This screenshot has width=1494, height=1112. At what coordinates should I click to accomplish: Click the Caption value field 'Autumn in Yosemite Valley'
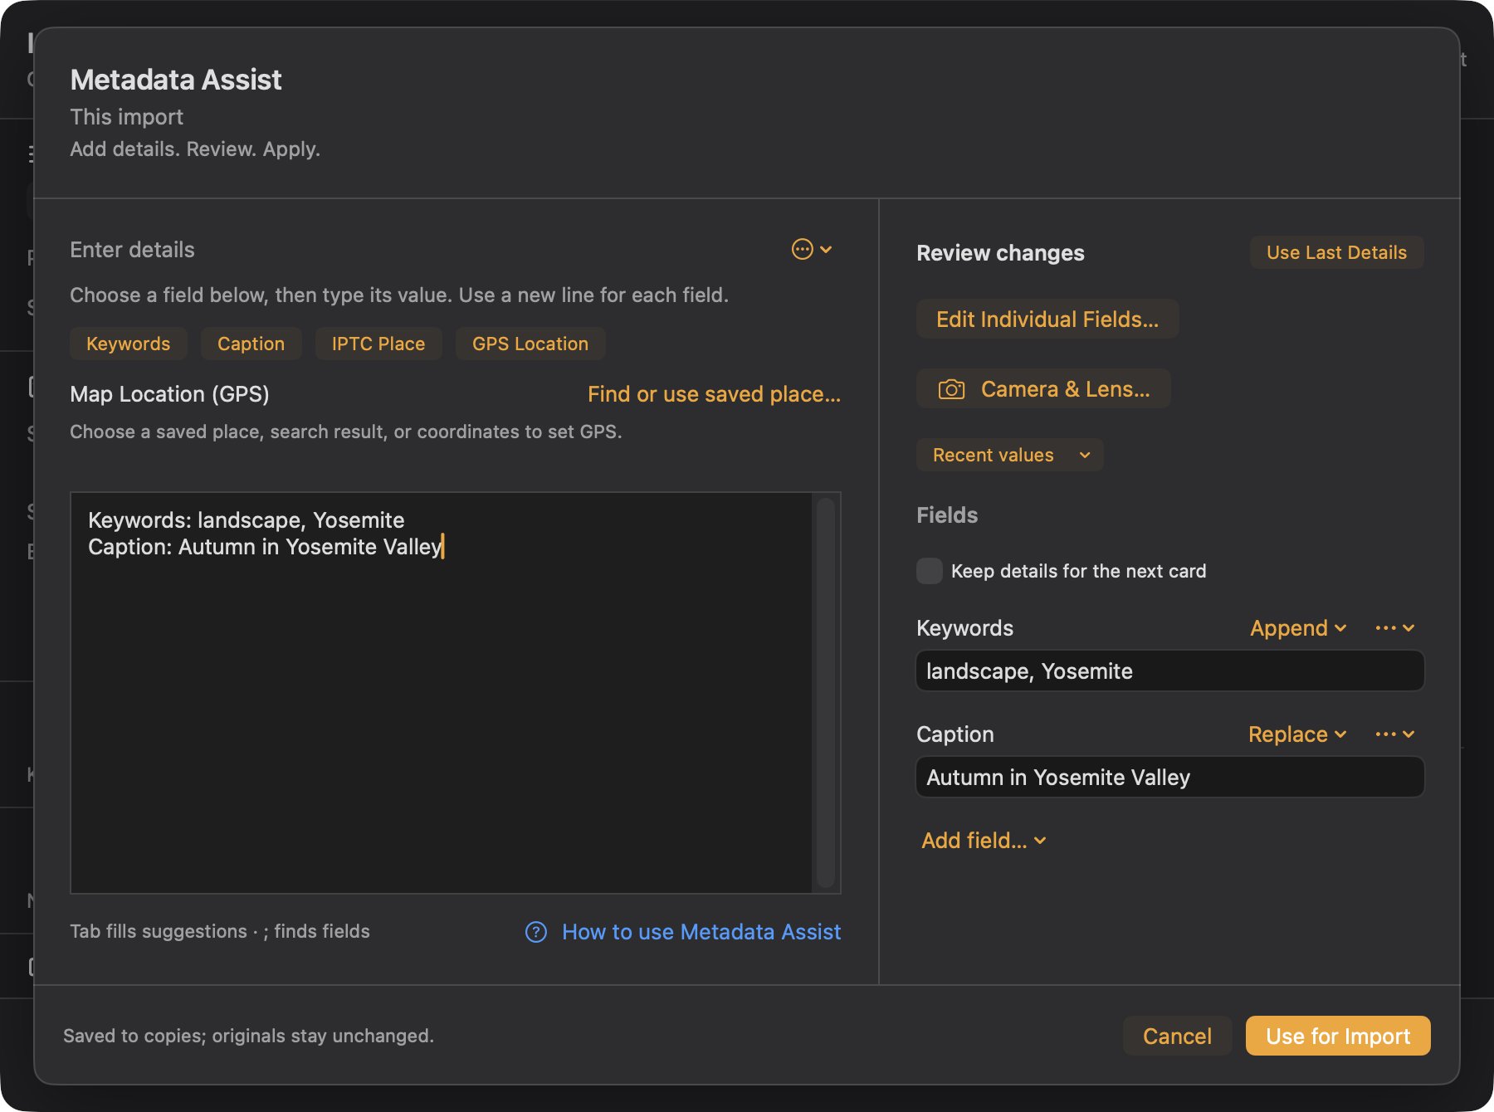pos(1170,777)
